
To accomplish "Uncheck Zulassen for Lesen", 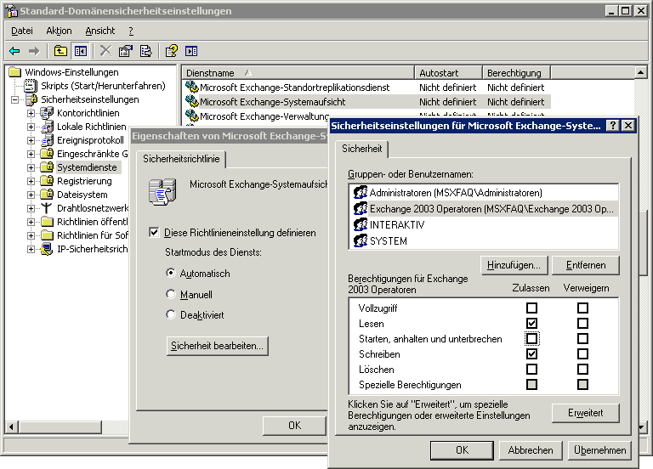I will tap(531, 324).
